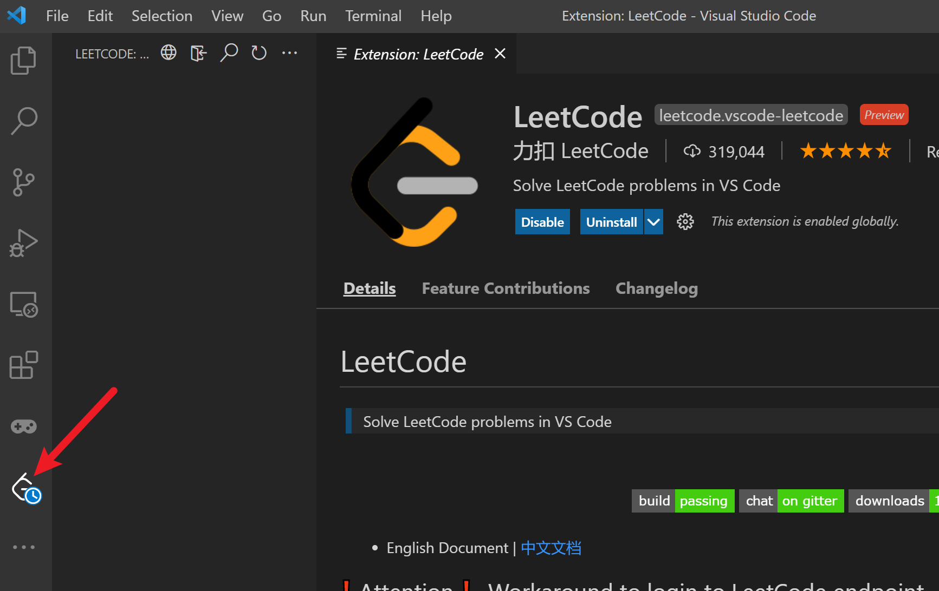Click the large LeetCode extension logo
Viewport: 939px width, 591px height.
[415, 172]
